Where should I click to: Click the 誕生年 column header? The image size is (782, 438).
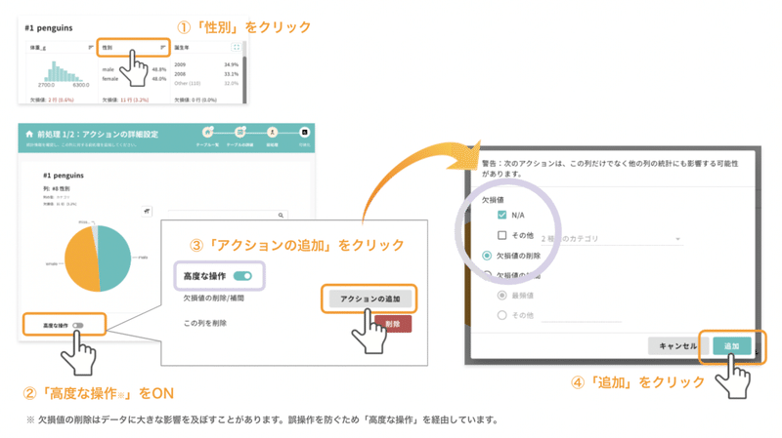(206, 47)
